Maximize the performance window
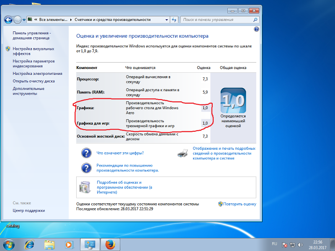The height and width of the screenshot is (251, 335). tap(243, 11)
